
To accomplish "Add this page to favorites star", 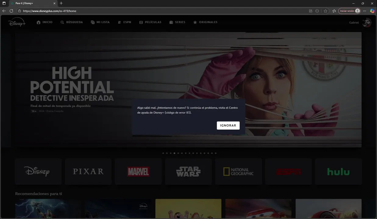I will [325, 11].
